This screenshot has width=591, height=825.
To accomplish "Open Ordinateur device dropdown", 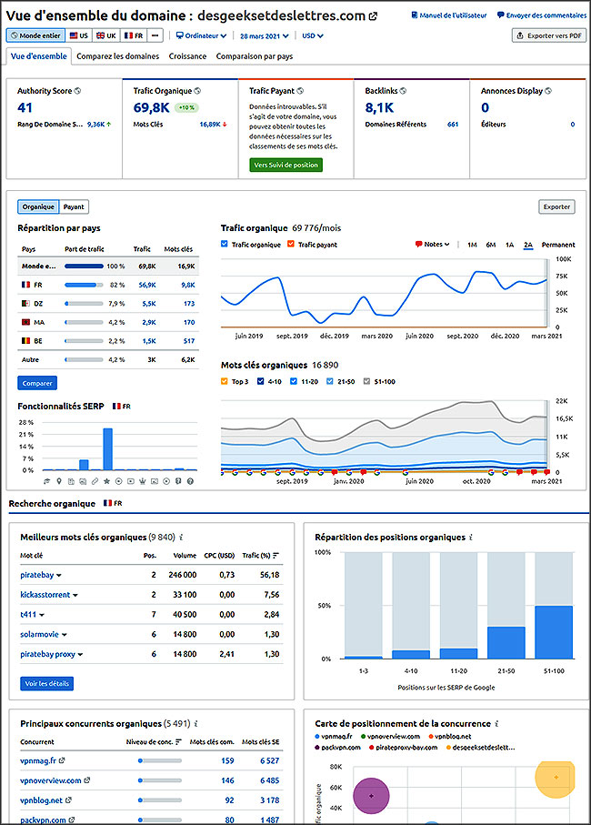I will 201,35.
